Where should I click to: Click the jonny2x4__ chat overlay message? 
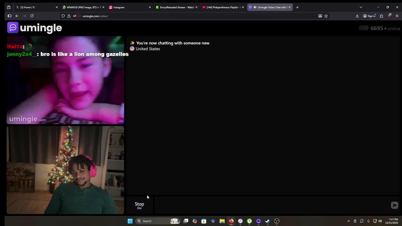coord(68,54)
